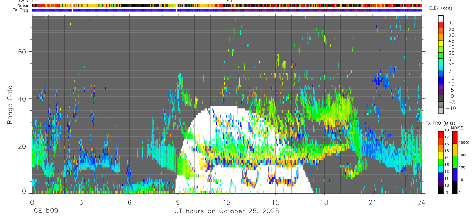Click the '45' label on ELEV colorbar
Image resolution: width=474 pixels, height=219 pixels.
click(x=451, y=41)
